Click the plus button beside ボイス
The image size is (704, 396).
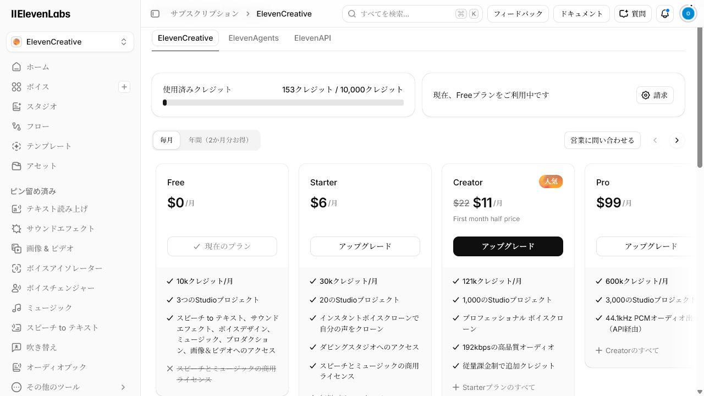click(x=124, y=87)
